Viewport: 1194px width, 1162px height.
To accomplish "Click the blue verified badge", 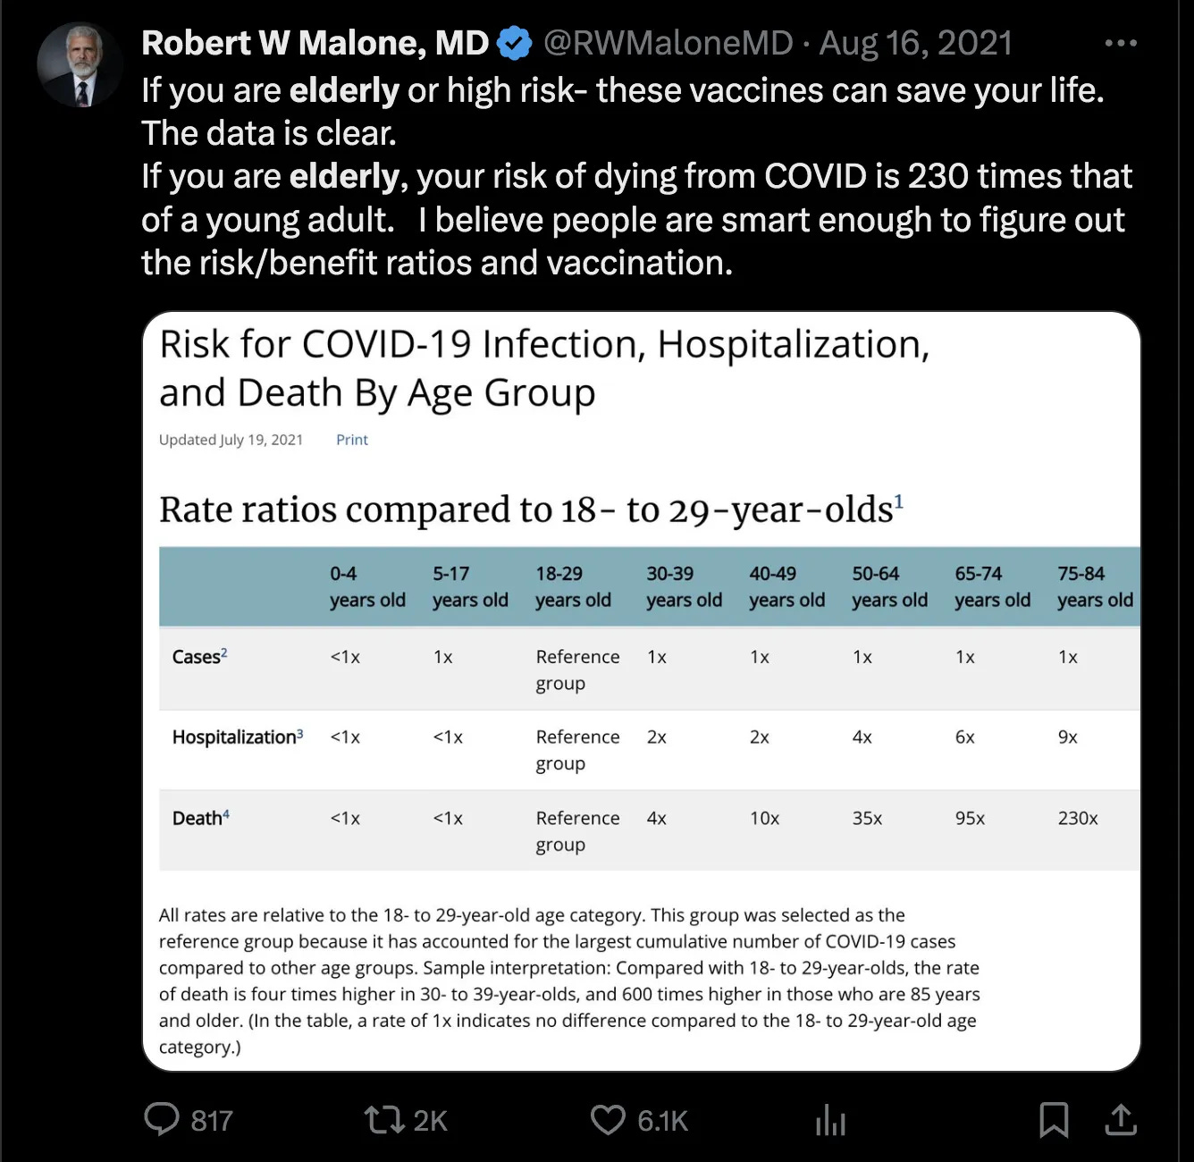I will 514,43.
